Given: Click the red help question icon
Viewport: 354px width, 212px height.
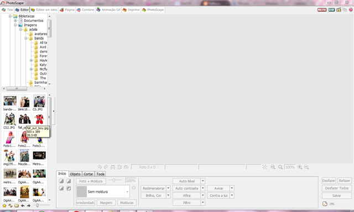Looking at the screenshot, I should 351,10.
